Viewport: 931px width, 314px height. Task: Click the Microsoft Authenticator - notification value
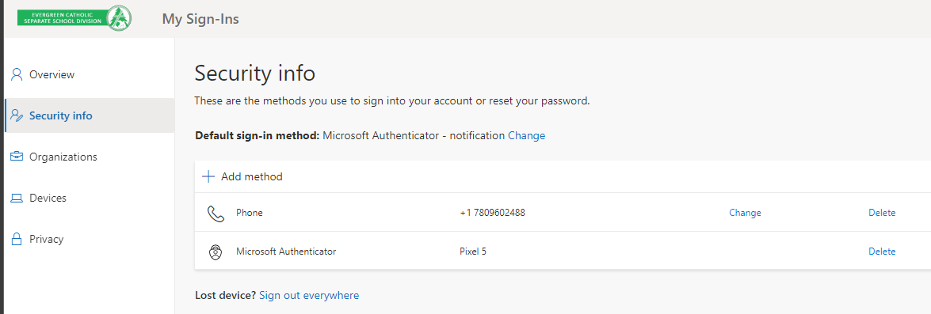(x=414, y=136)
